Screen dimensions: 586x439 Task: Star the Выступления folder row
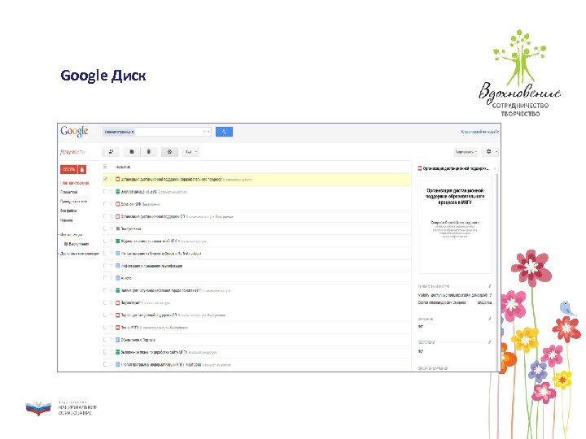click(112, 228)
